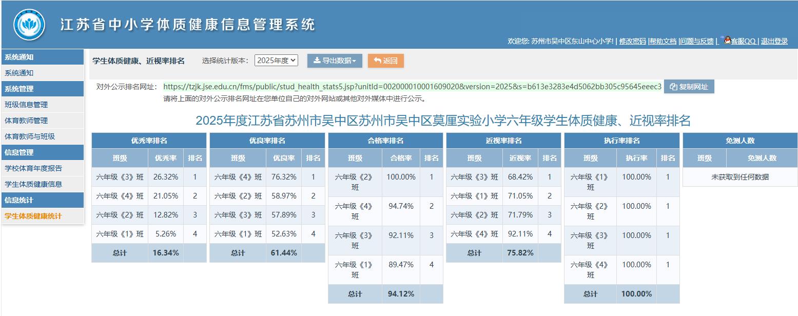Viewport: 798px width, 316px height.
Task: Click the copy icon on 复制网址 button
Action: point(673,86)
